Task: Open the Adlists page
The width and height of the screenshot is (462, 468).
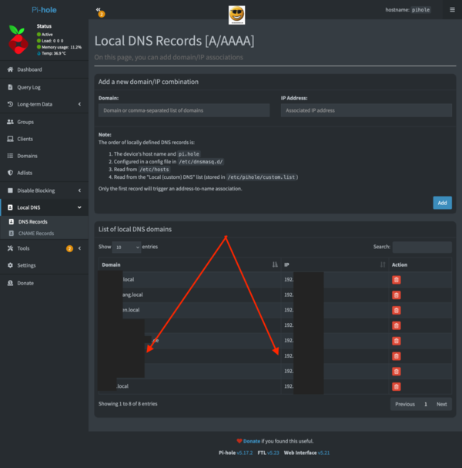Action: (x=44, y=173)
